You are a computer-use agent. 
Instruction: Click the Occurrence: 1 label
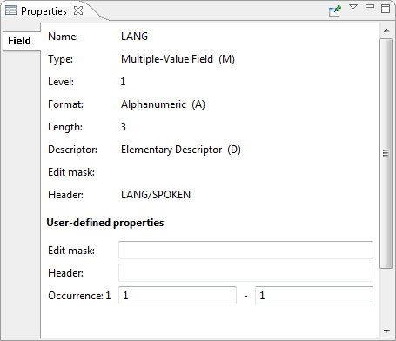79,296
